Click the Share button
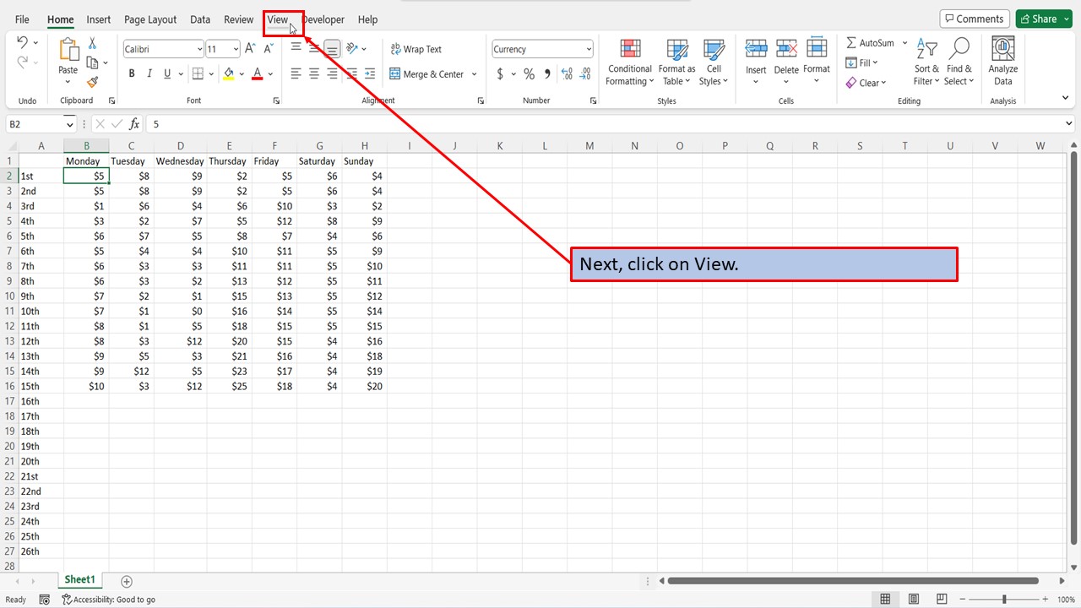The height and width of the screenshot is (608, 1081). (1043, 18)
